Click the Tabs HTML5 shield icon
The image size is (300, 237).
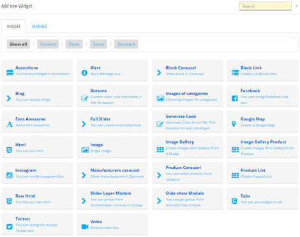[x=234, y=201]
